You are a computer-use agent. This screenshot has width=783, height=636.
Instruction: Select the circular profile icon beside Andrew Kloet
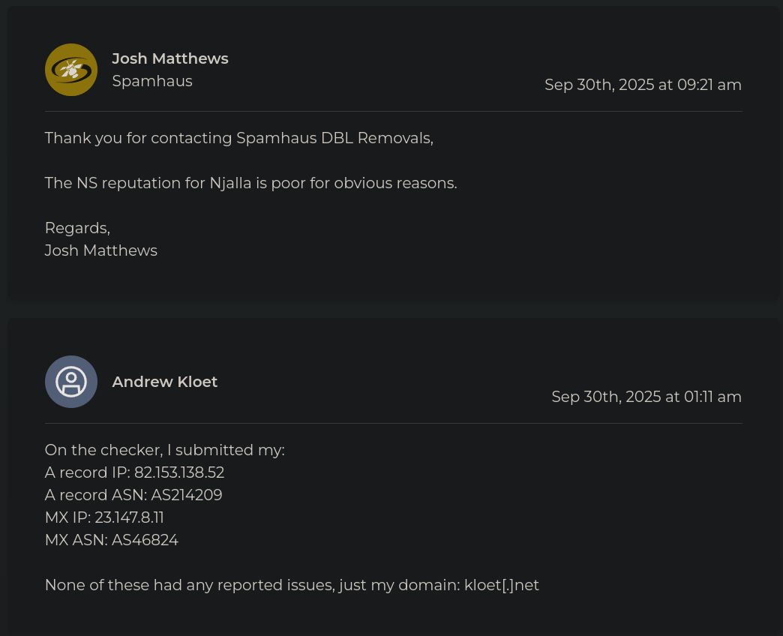pos(71,382)
